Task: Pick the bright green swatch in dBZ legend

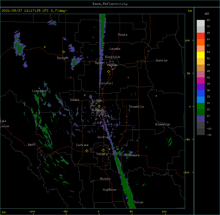Action: (201, 106)
